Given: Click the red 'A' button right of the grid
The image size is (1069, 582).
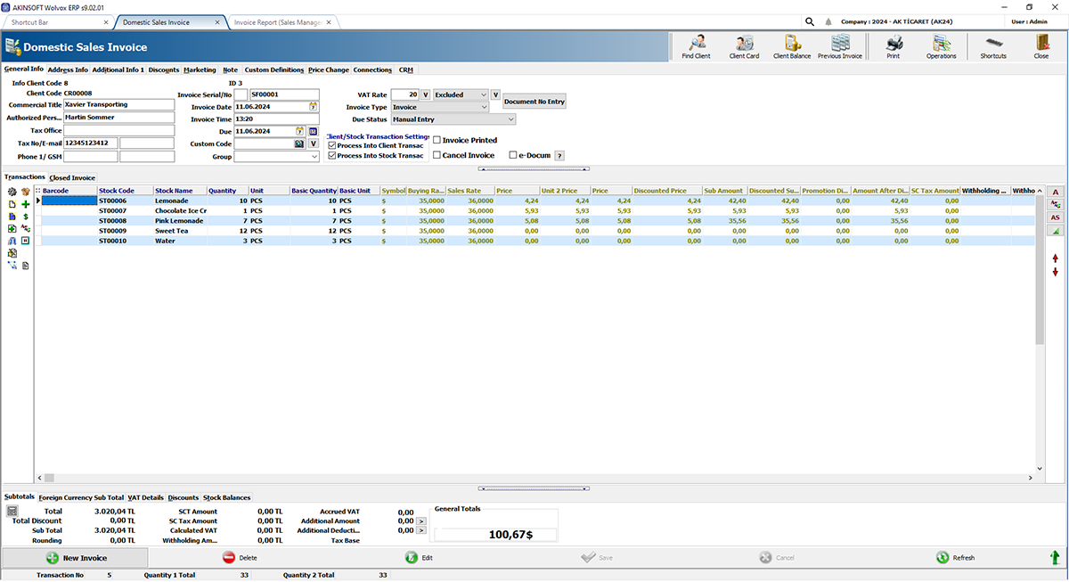Looking at the screenshot, I should tap(1055, 192).
